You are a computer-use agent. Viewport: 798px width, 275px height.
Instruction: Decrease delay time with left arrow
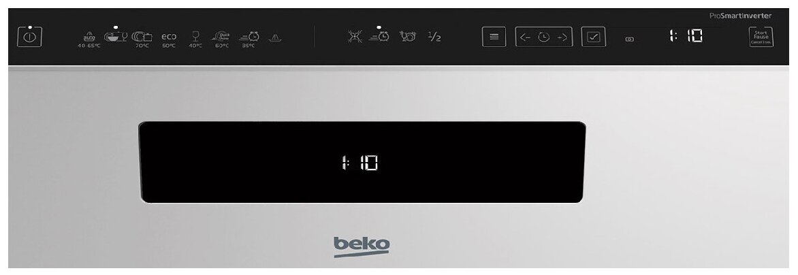coord(526,37)
